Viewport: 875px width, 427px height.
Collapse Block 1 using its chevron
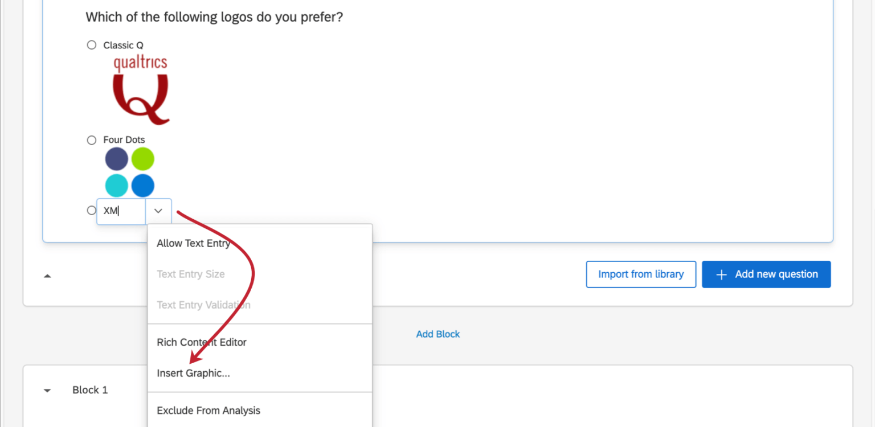click(47, 390)
